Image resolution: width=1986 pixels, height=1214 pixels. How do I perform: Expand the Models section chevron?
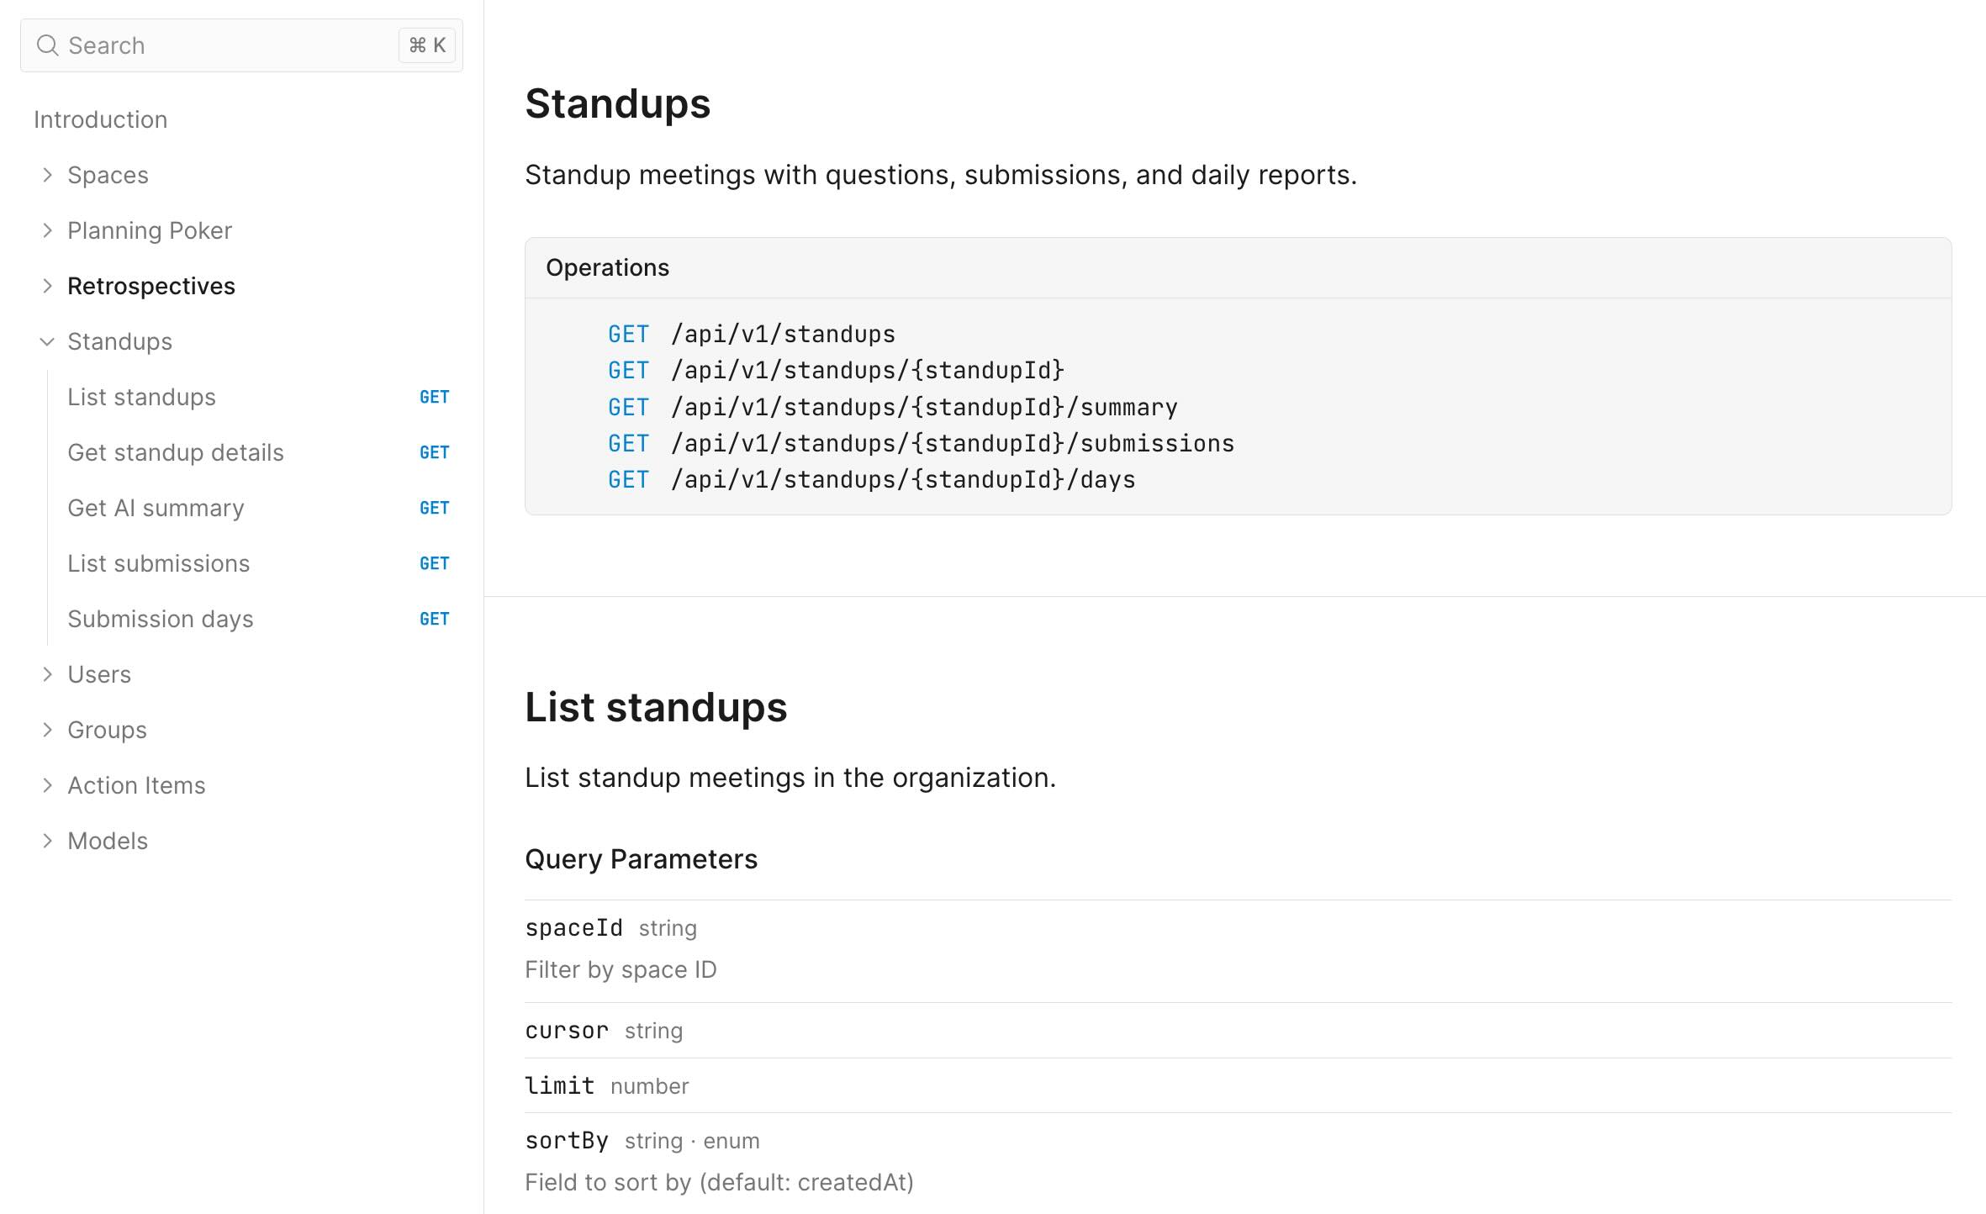pyautogui.click(x=48, y=841)
